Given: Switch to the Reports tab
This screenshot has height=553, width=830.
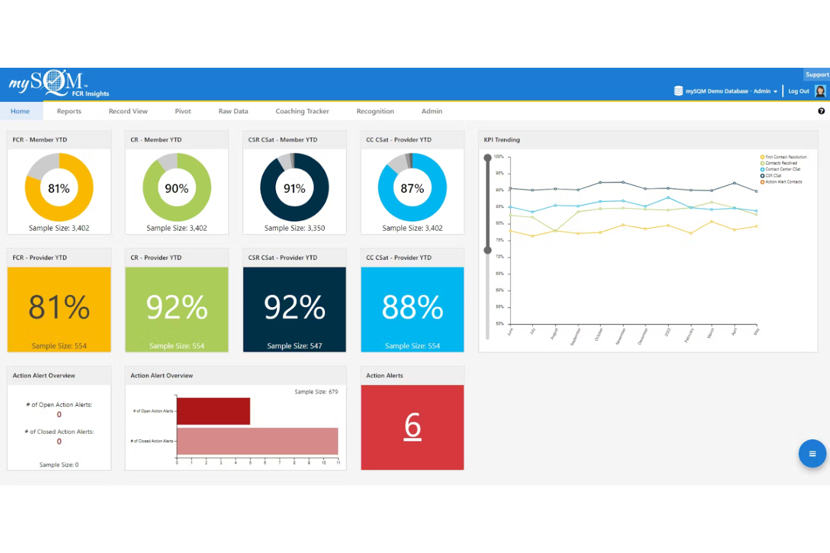Looking at the screenshot, I should pyautogui.click(x=68, y=111).
